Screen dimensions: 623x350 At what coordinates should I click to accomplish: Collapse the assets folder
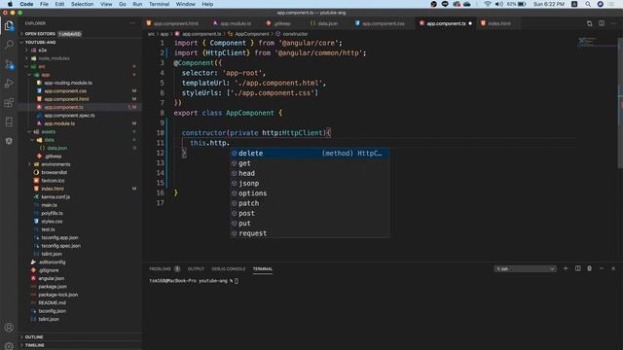click(x=48, y=132)
